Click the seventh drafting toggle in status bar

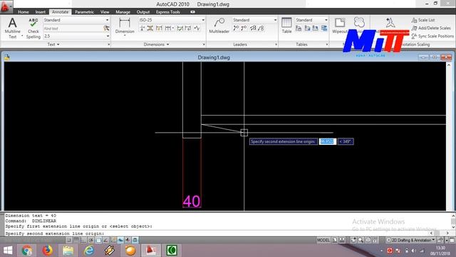click(113, 240)
